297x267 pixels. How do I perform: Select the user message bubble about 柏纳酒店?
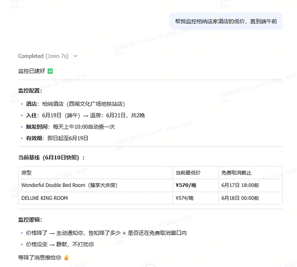pyautogui.click(x=226, y=21)
